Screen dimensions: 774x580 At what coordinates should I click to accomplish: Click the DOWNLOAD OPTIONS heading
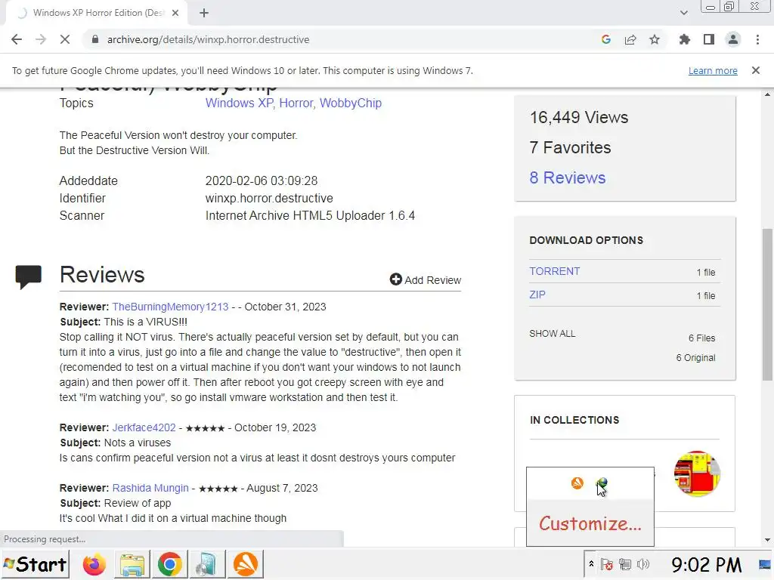pos(587,240)
